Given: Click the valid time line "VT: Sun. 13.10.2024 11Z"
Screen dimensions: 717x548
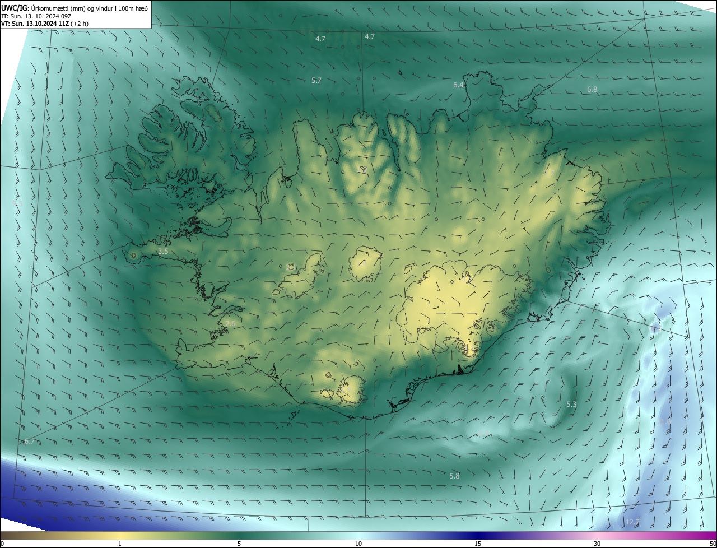Looking at the screenshot, I should 36,24.
